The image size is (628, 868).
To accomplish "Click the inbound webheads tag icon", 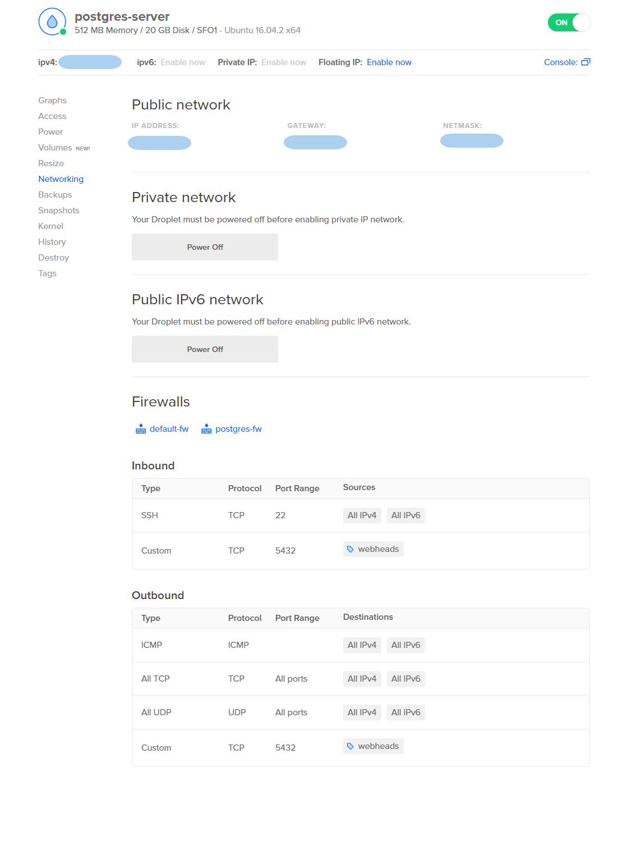I will point(350,549).
